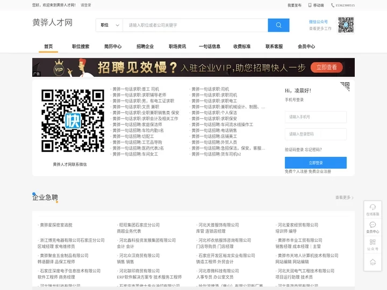Open 河北天普服饰有限公司 company link
This screenshot has height=290, width=387.
tap(219, 225)
